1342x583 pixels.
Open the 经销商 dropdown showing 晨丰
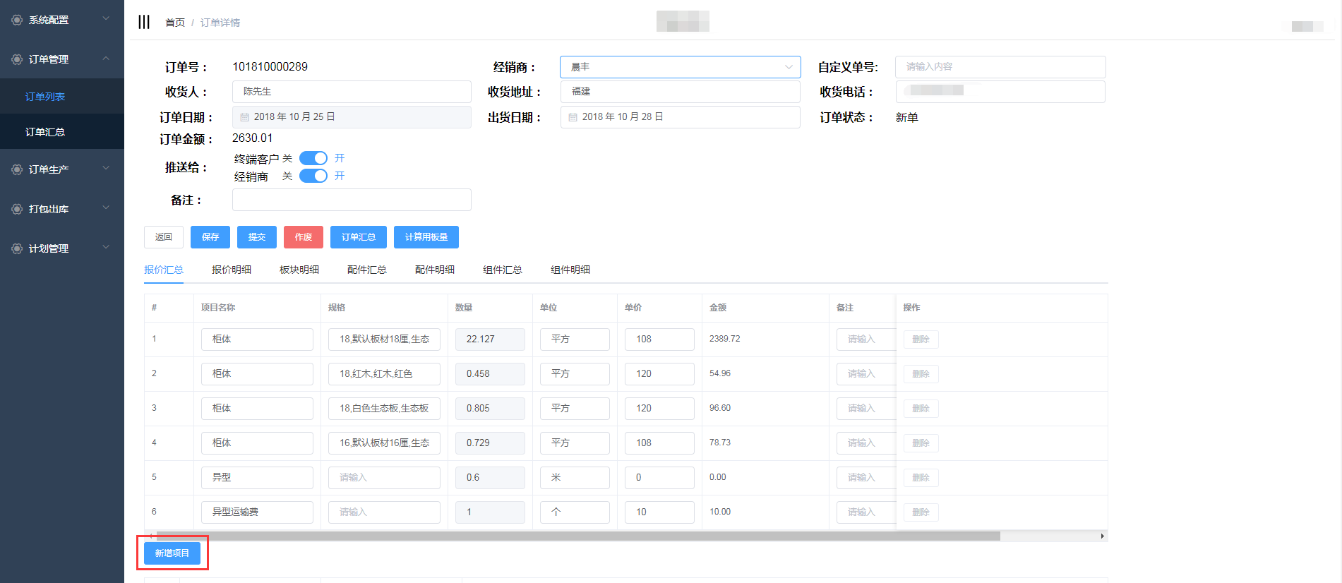coord(680,67)
